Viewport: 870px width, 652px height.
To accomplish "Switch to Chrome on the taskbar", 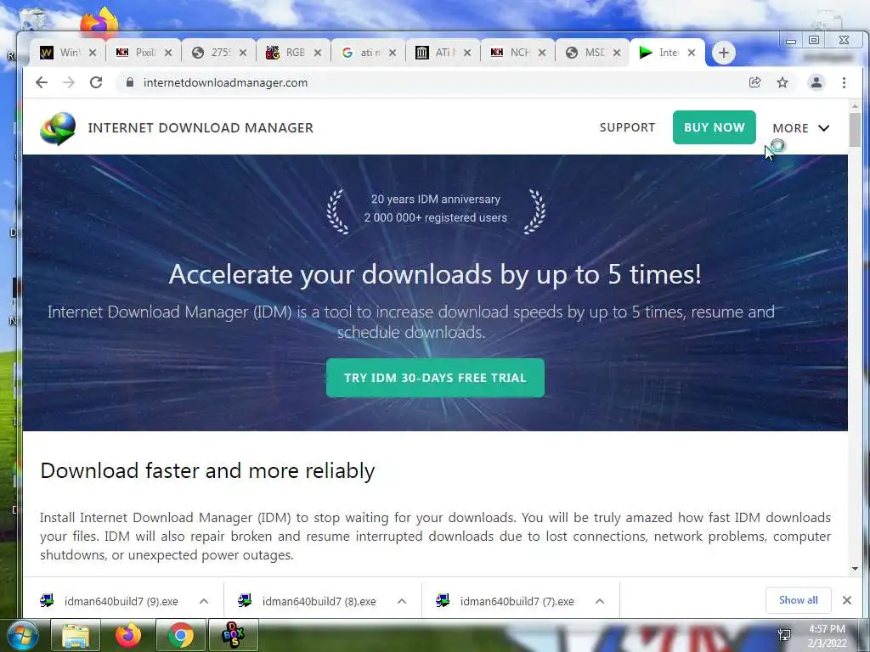I will (x=181, y=635).
